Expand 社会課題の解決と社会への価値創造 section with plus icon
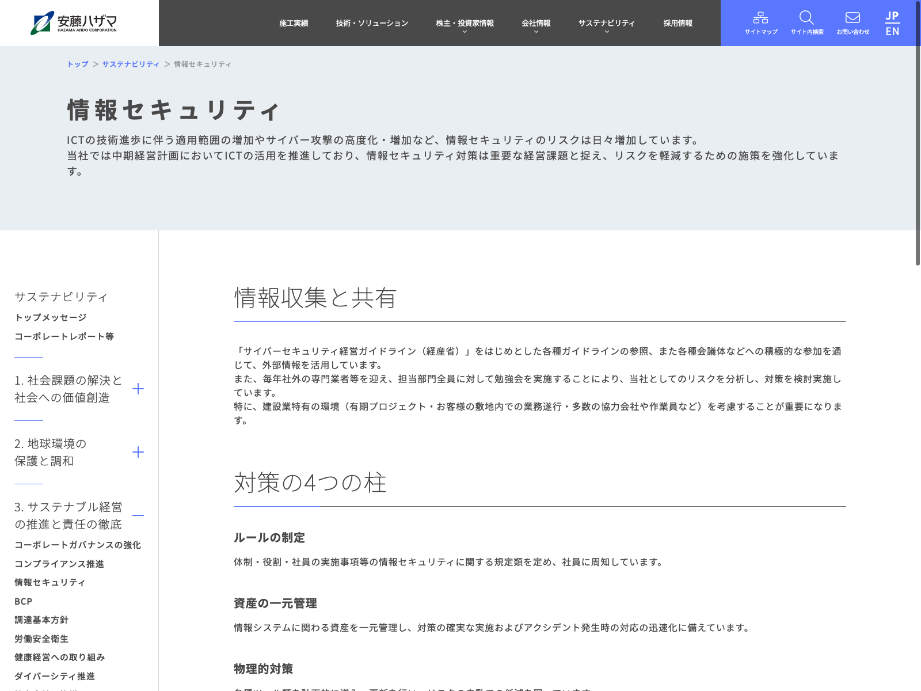 point(138,389)
